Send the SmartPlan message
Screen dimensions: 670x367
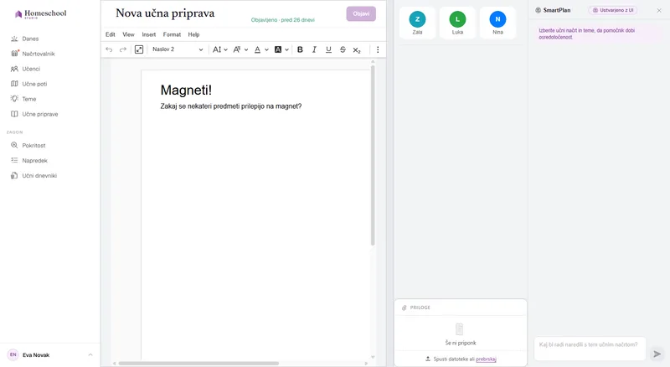click(x=657, y=354)
